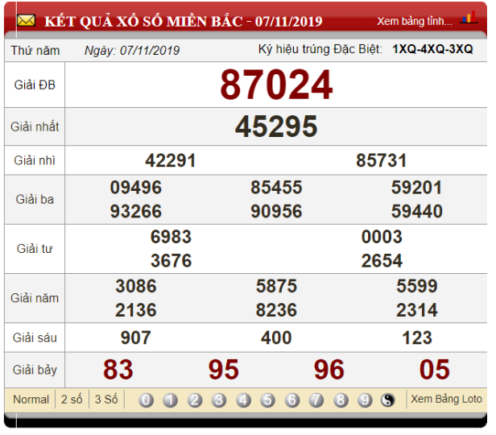Image resolution: width=496 pixels, height=435 pixels.
Task: Click the bar chart icon in header
Action: click(x=468, y=19)
